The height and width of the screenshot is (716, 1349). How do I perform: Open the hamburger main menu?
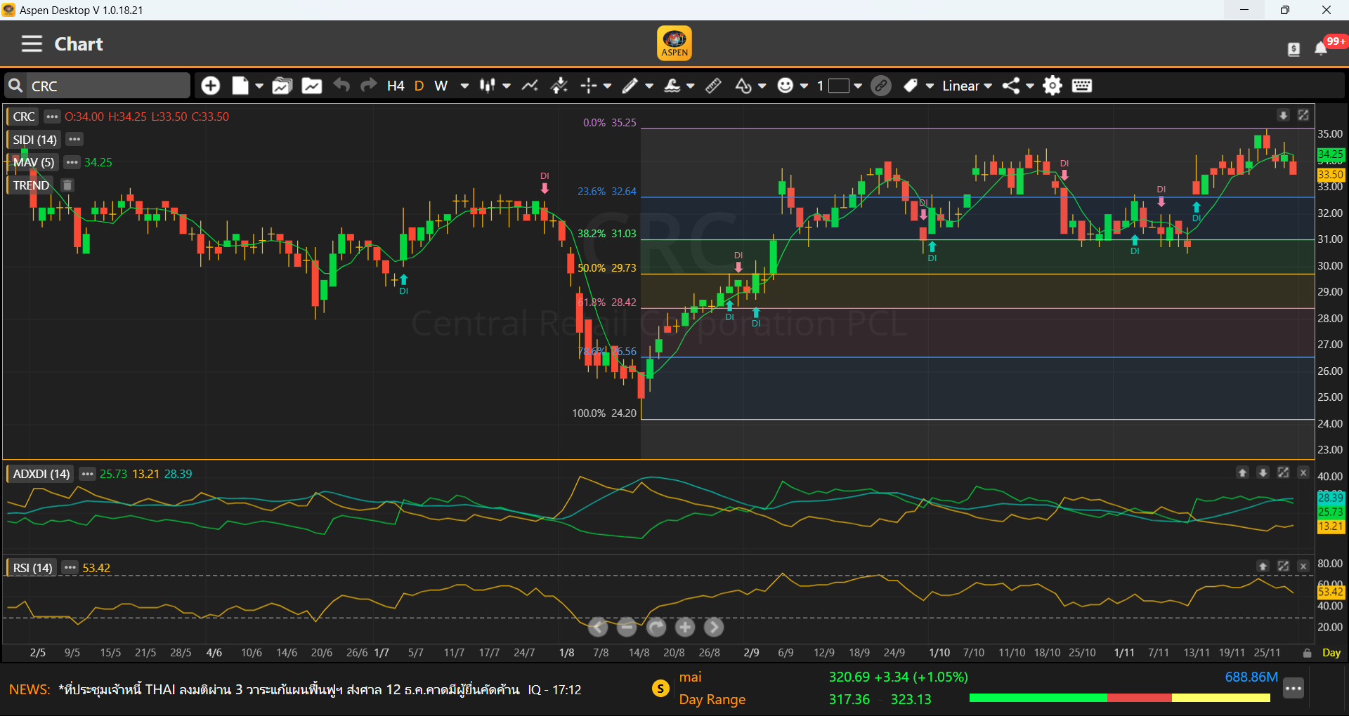coord(32,44)
